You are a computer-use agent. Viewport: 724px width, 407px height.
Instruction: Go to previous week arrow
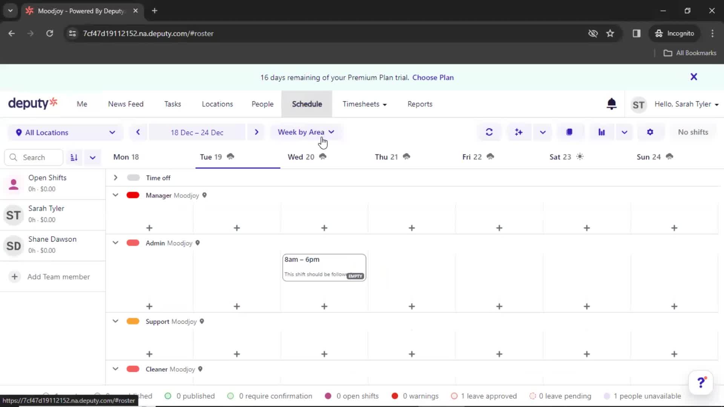click(138, 132)
